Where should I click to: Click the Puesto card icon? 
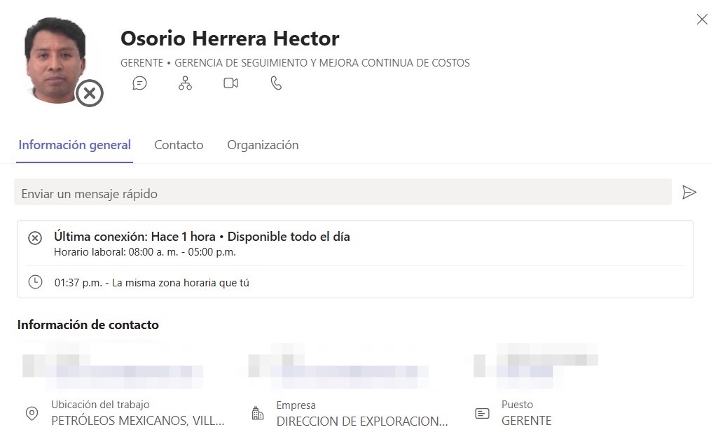482,414
